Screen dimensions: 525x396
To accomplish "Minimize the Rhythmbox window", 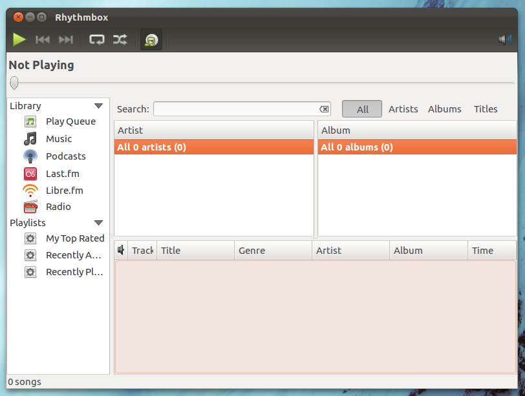I will [30, 17].
